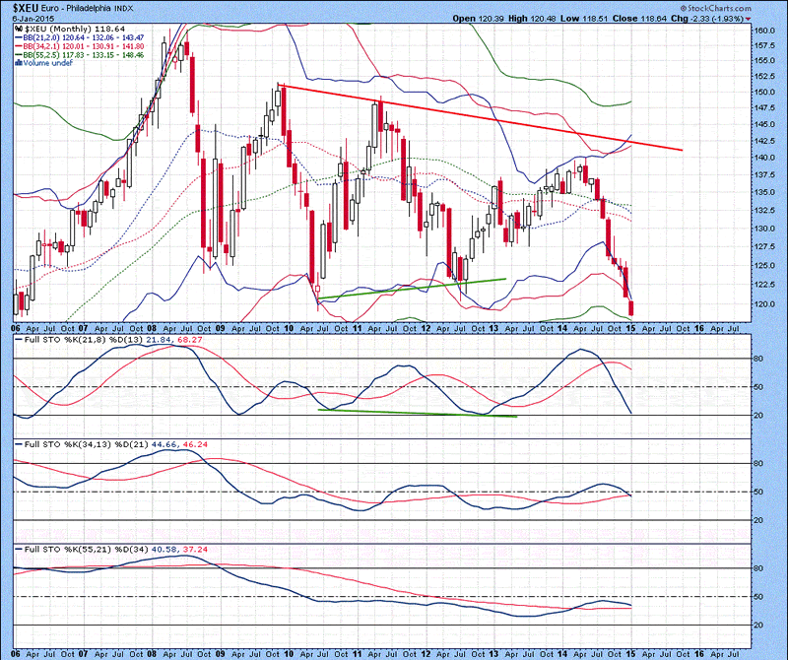788x660 pixels.
Task: Click the Volume undef legend marker
Action: pyautogui.click(x=21, y=64)
